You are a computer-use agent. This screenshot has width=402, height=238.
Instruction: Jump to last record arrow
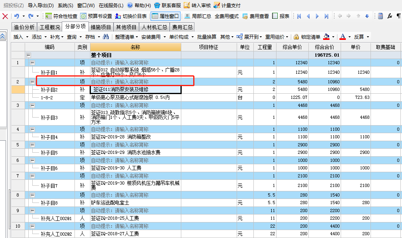326,16
